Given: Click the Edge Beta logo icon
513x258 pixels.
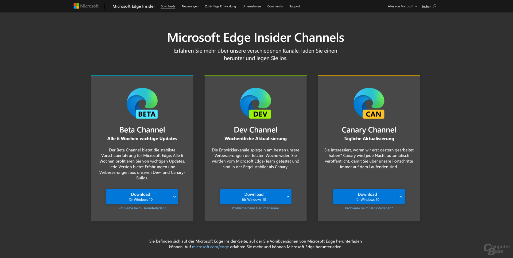Looking at the screenshot, I should point(142,103).
